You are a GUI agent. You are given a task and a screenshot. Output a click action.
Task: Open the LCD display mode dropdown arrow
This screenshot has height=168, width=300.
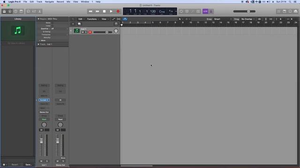click(x=176, y=11)
